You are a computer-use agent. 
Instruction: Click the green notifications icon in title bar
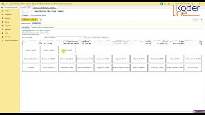(x=161, y=4)
